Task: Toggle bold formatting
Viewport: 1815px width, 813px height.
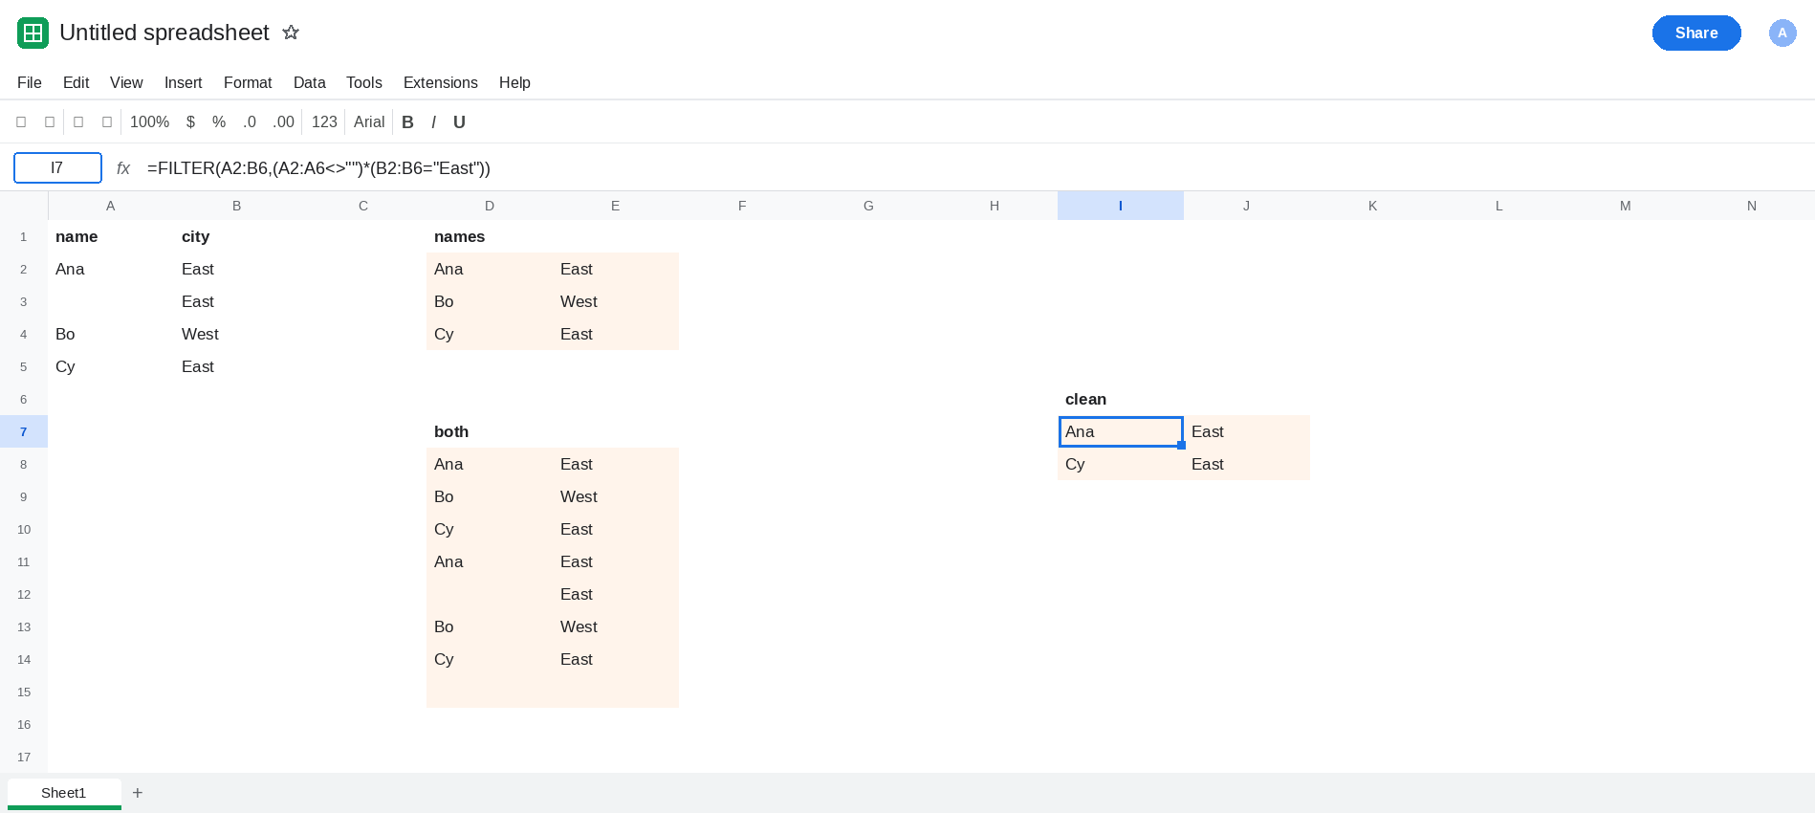Action: (407, 122)
